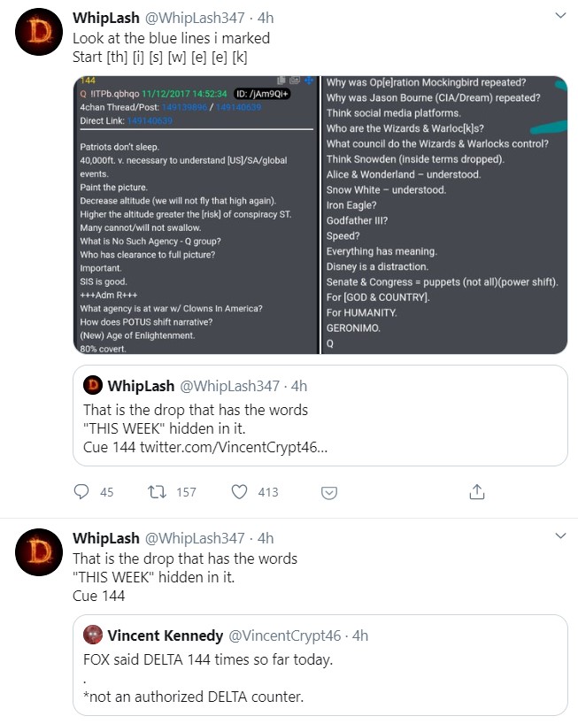Click the 4h timestamp on the first tweet

[264, 18]
